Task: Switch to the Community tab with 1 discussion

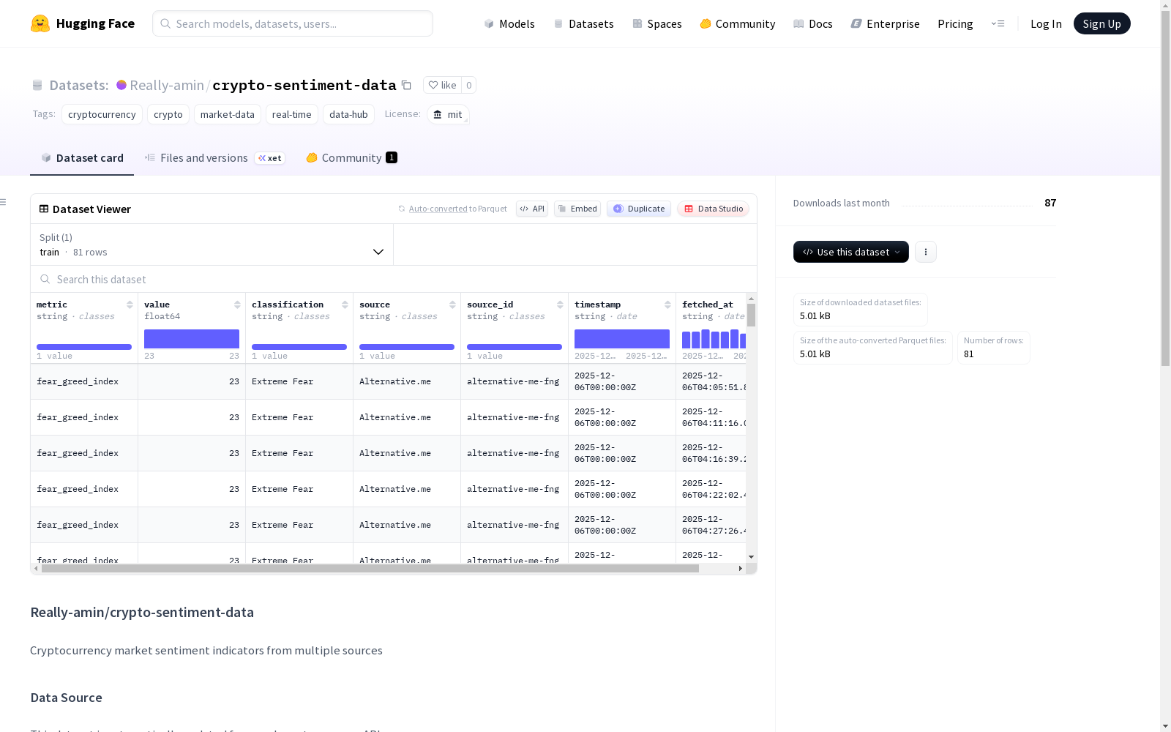Action: 351,158
